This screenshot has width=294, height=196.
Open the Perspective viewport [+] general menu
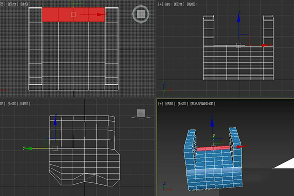[160, 103]
